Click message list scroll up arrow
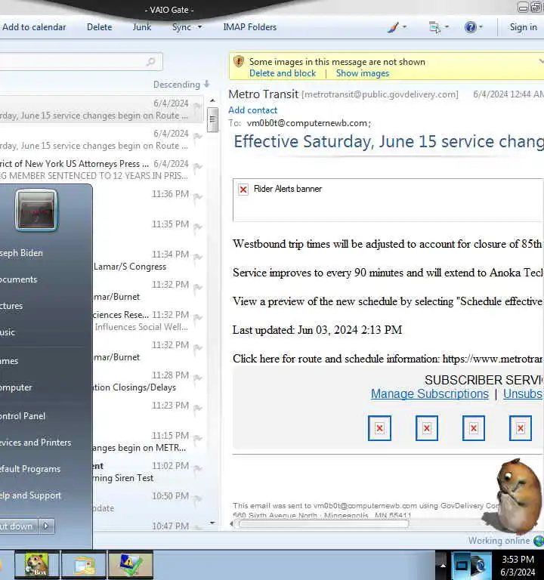This screenshot has height=580, width=544. pos(212,100)
